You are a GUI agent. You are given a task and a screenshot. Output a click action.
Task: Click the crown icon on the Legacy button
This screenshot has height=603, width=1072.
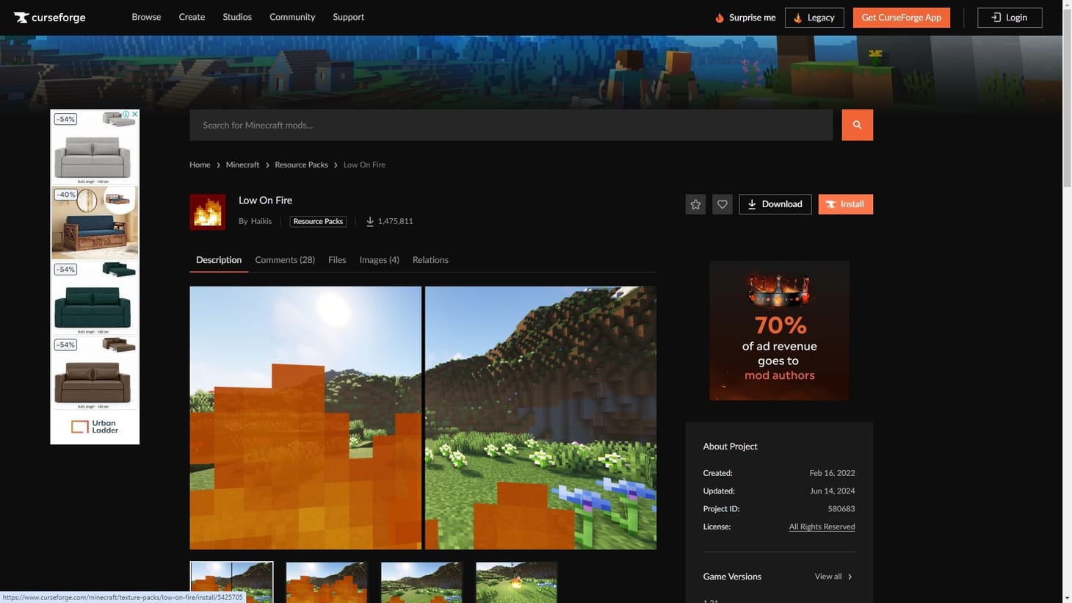(x=797, y=17)
